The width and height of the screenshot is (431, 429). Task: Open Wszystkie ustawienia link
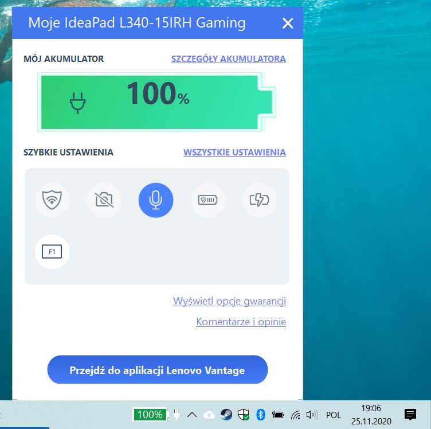coord(234,153)
